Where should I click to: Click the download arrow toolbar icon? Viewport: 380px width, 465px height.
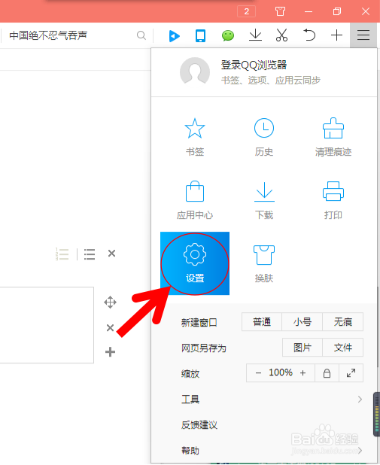(255, 35)
